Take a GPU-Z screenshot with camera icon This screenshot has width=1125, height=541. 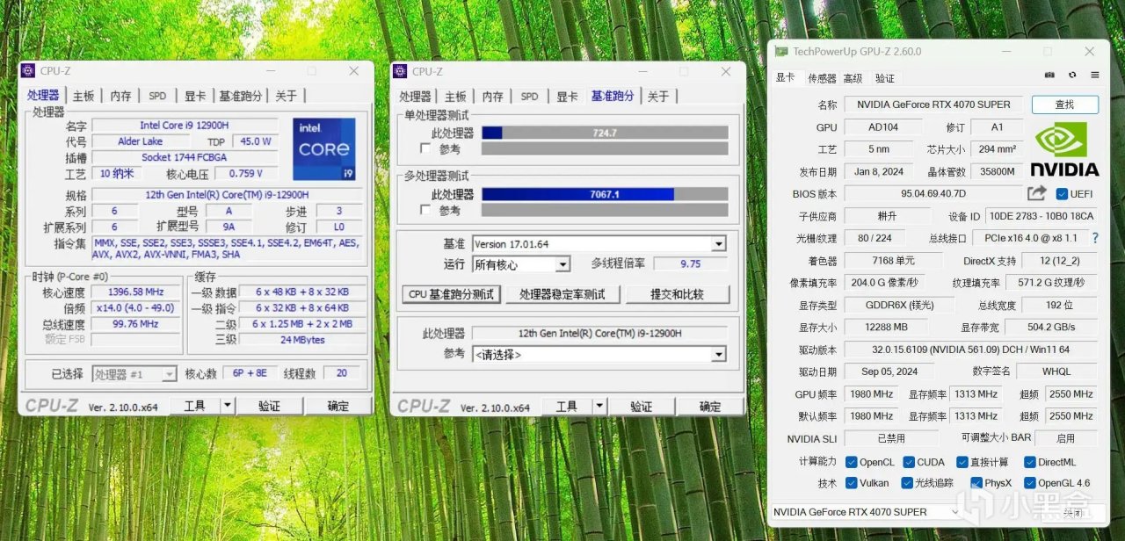click(1049, 76)
